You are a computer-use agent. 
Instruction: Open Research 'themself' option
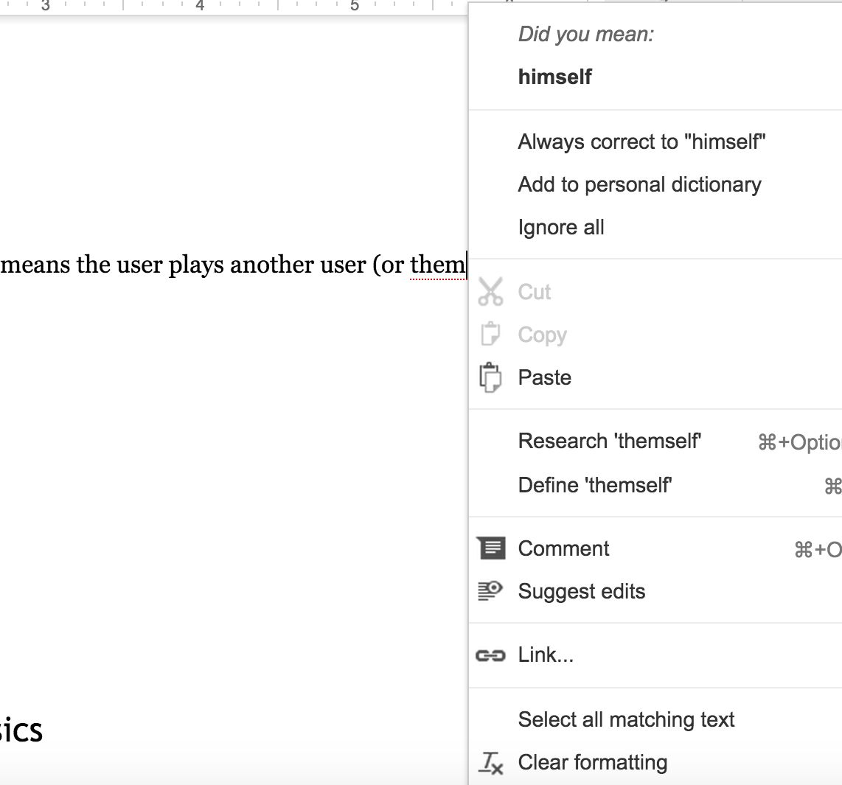coord(609,441)
